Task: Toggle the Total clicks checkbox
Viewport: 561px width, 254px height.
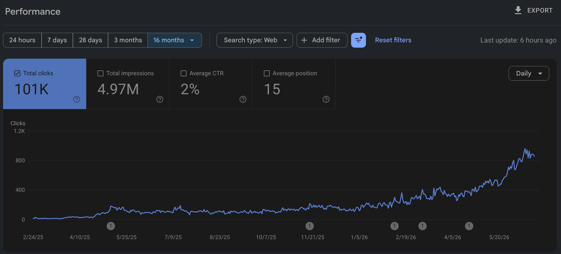Action: pos(18,73)
